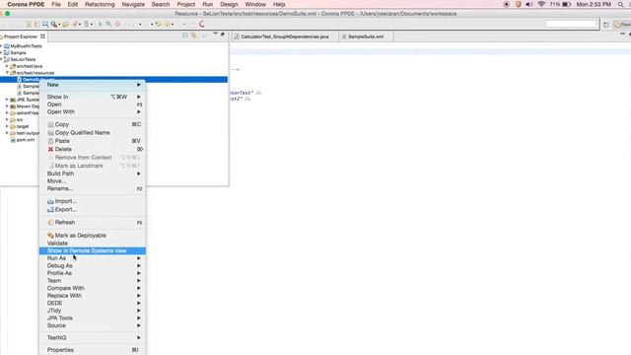Click the pom.xml file icon

point(13,140)
